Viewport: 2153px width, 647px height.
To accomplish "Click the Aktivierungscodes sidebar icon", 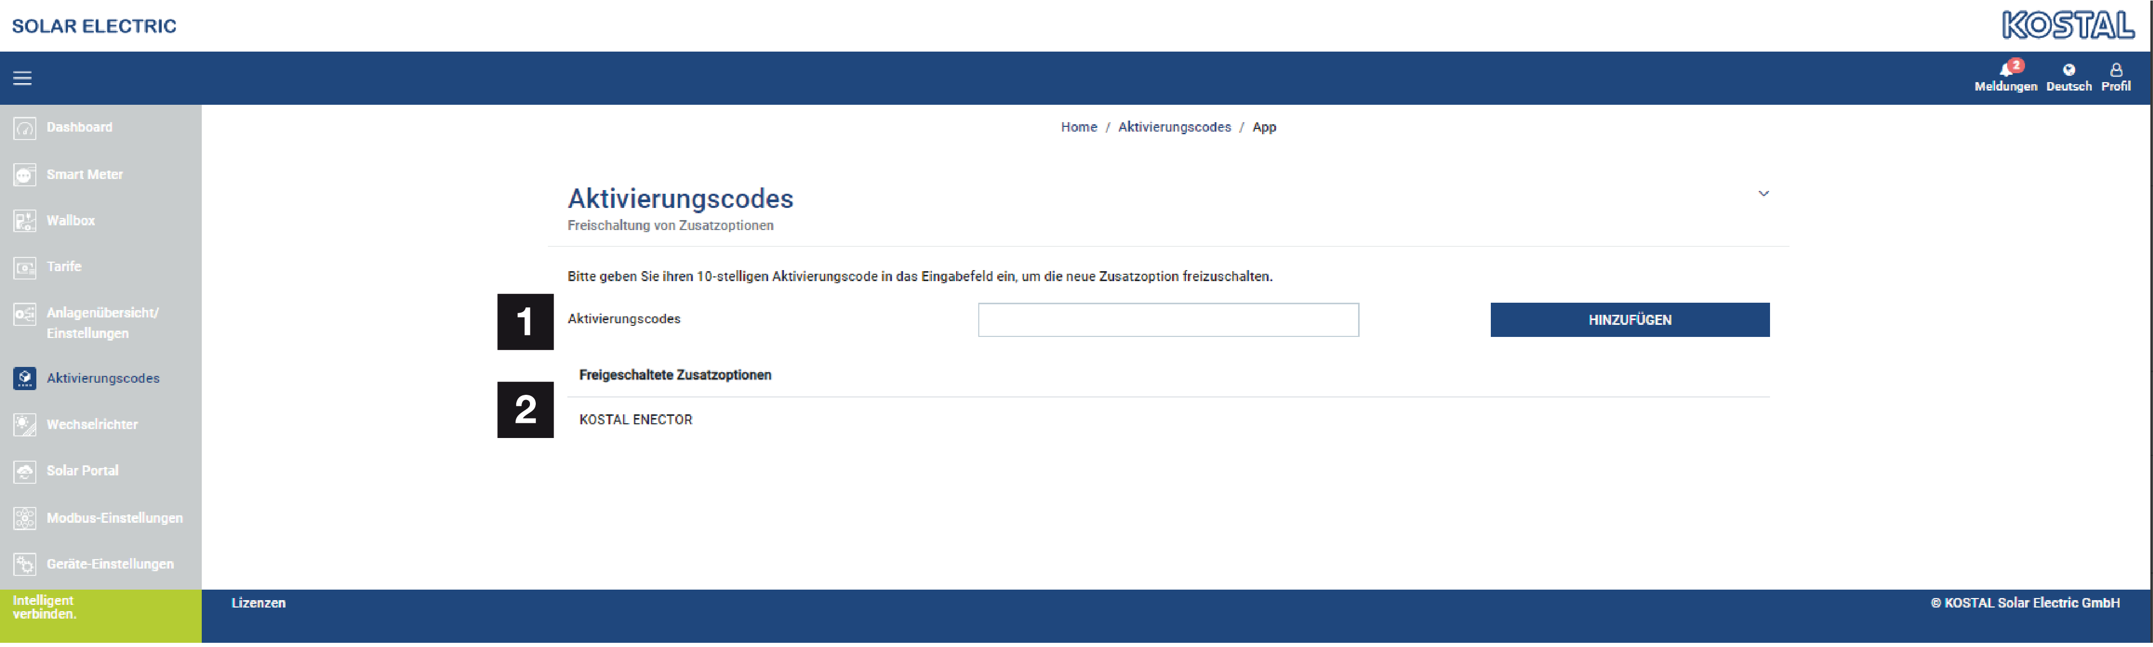I will [25, 379].
